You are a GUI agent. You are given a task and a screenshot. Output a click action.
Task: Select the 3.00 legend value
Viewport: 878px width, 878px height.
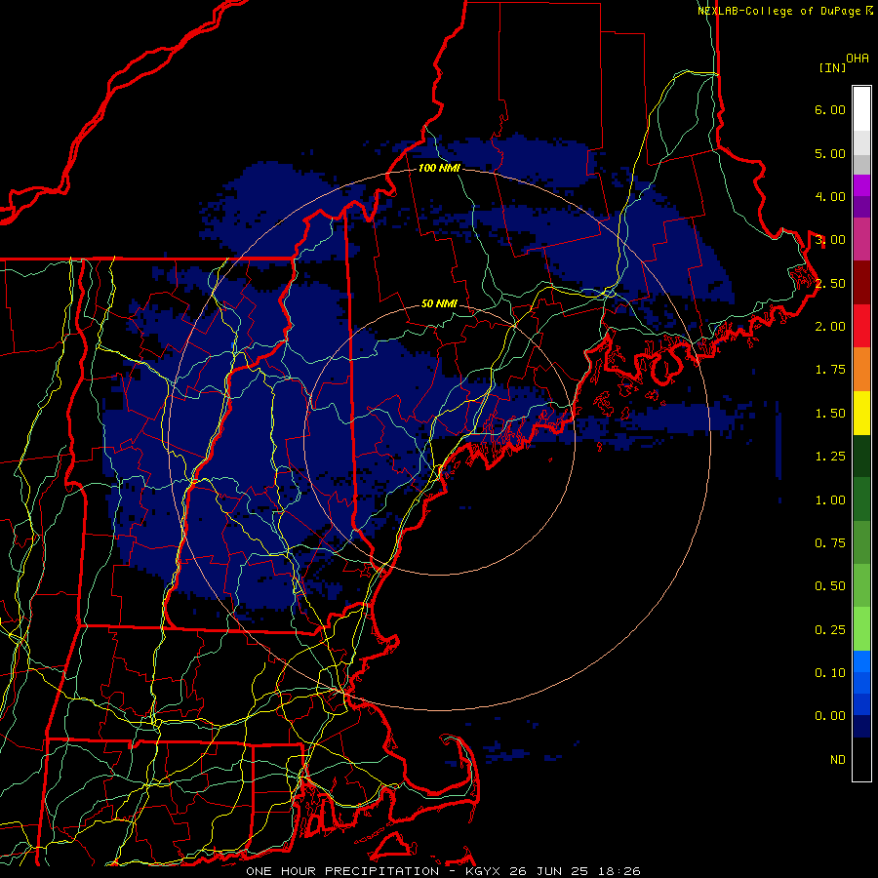(830, 240)
